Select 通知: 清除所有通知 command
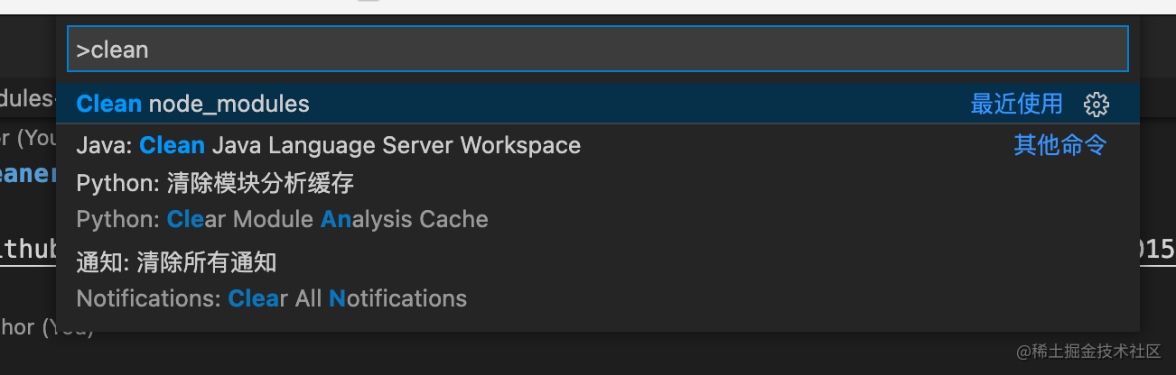 click(176, 262)
